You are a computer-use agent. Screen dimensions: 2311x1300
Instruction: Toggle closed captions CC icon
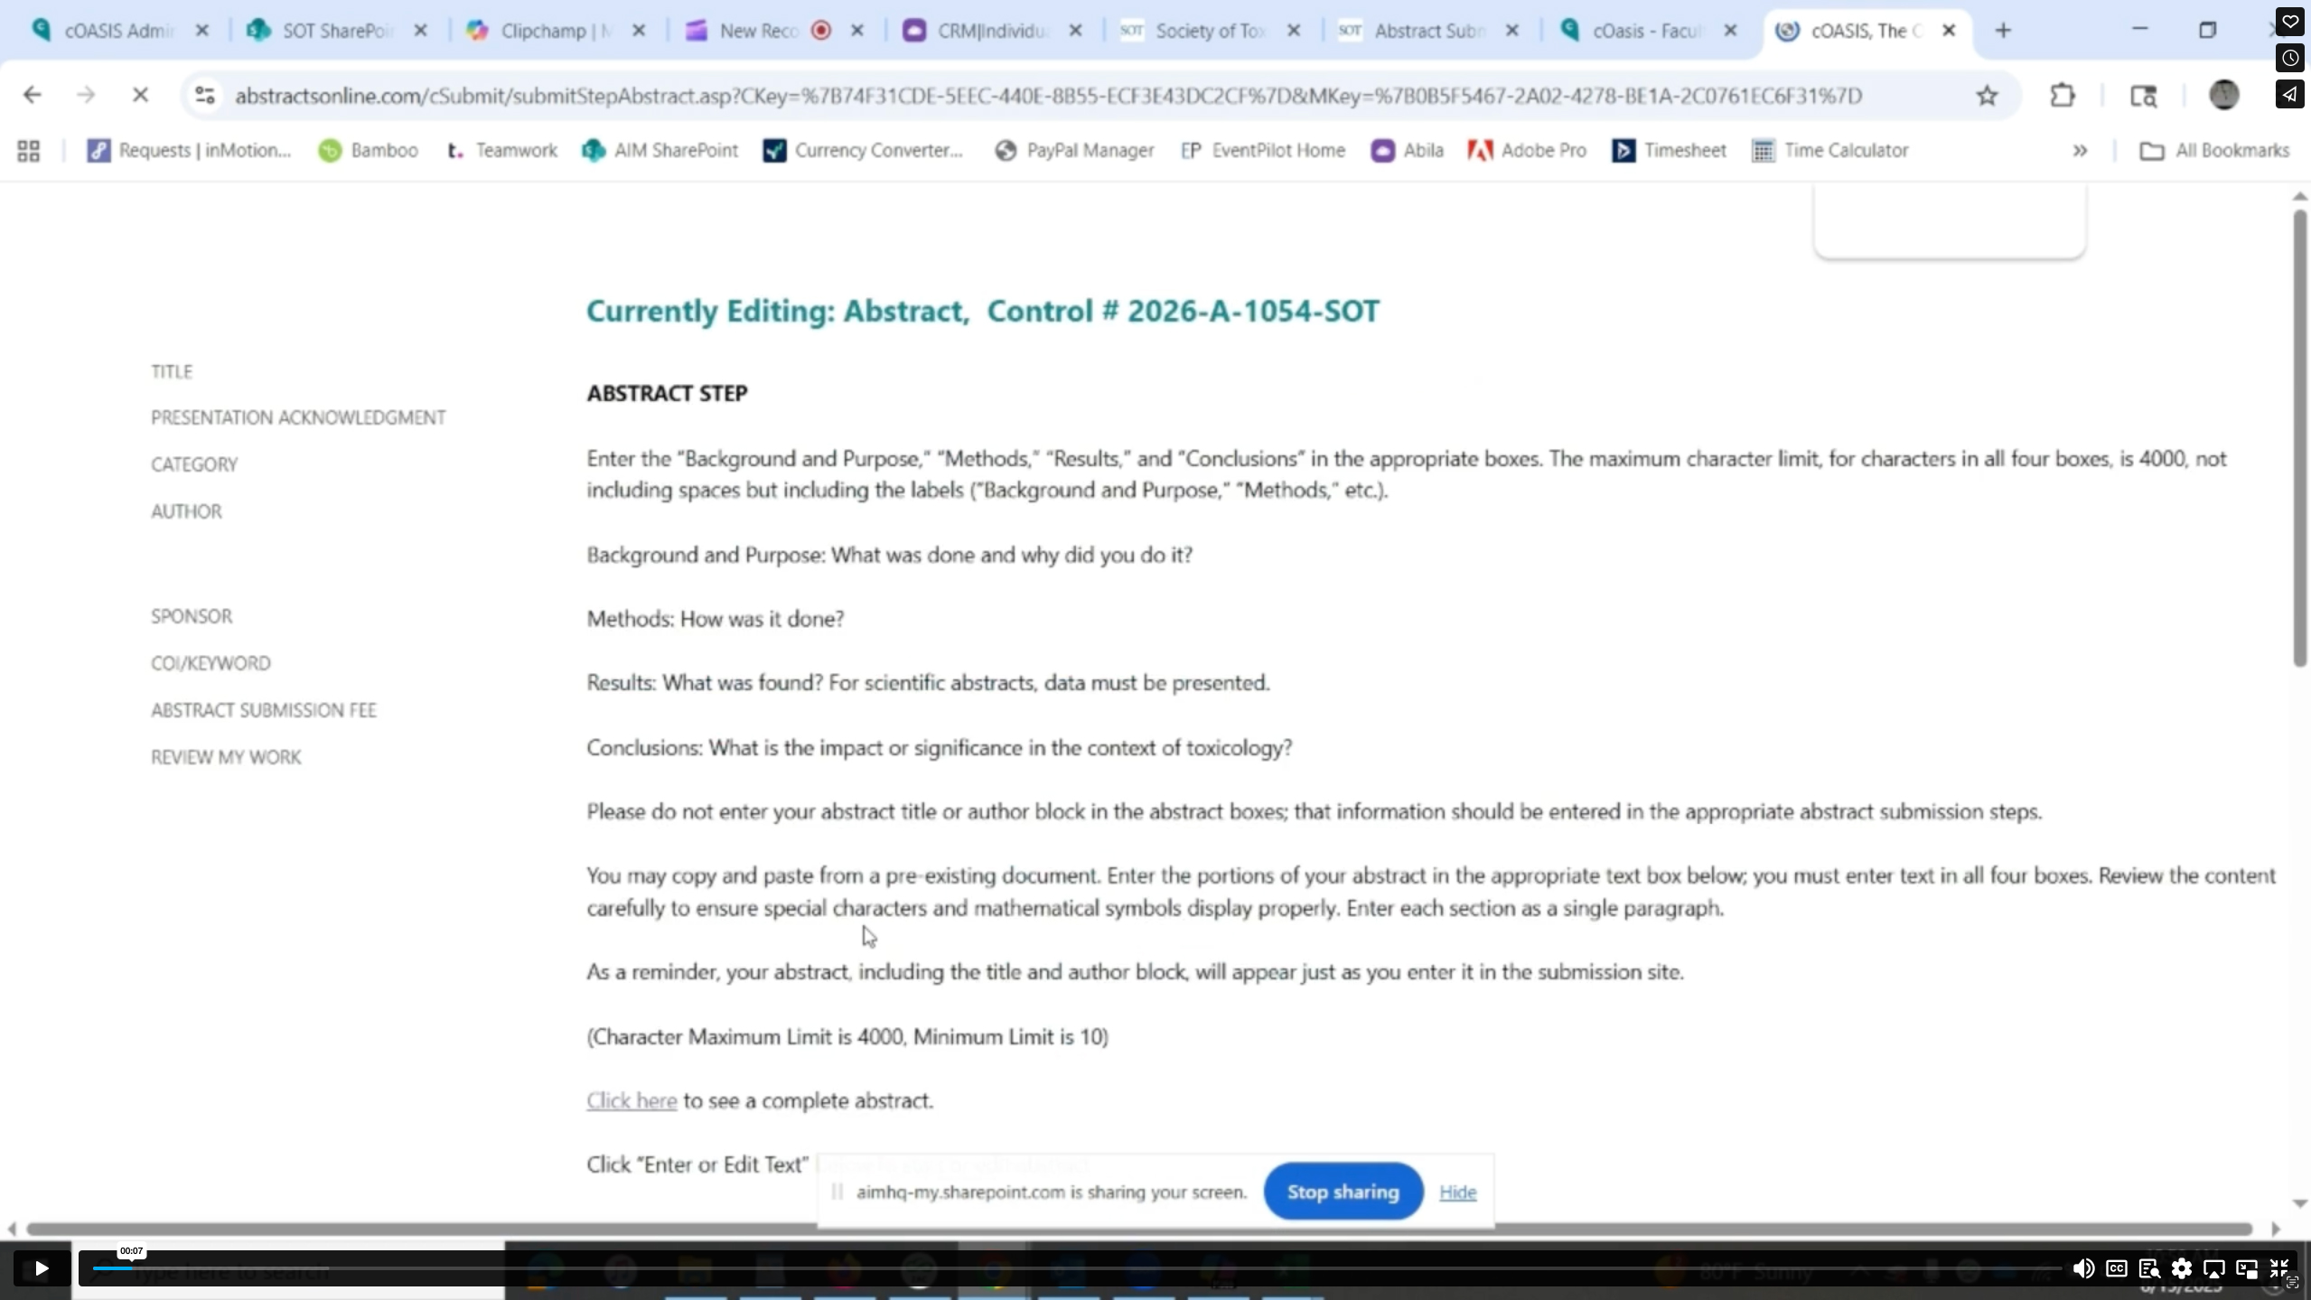click(2116, 1268)
